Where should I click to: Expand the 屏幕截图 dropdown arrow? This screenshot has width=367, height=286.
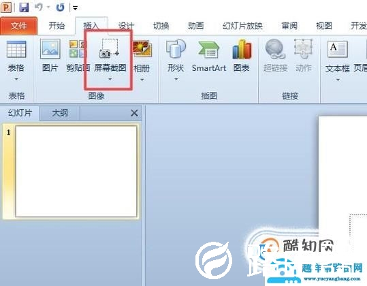[x=110, y=80]
